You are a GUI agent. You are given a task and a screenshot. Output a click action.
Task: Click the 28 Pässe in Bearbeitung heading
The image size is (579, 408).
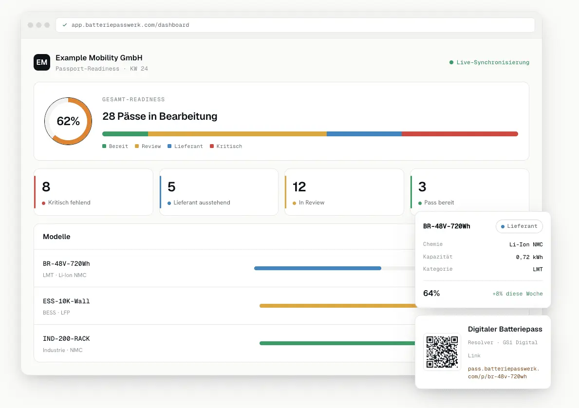coord(160,116)
